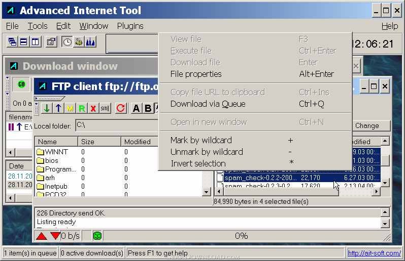Open the ait-soft.com link in status bar
This screenshot has height=261, width=405.
click(x=374, y=253)
